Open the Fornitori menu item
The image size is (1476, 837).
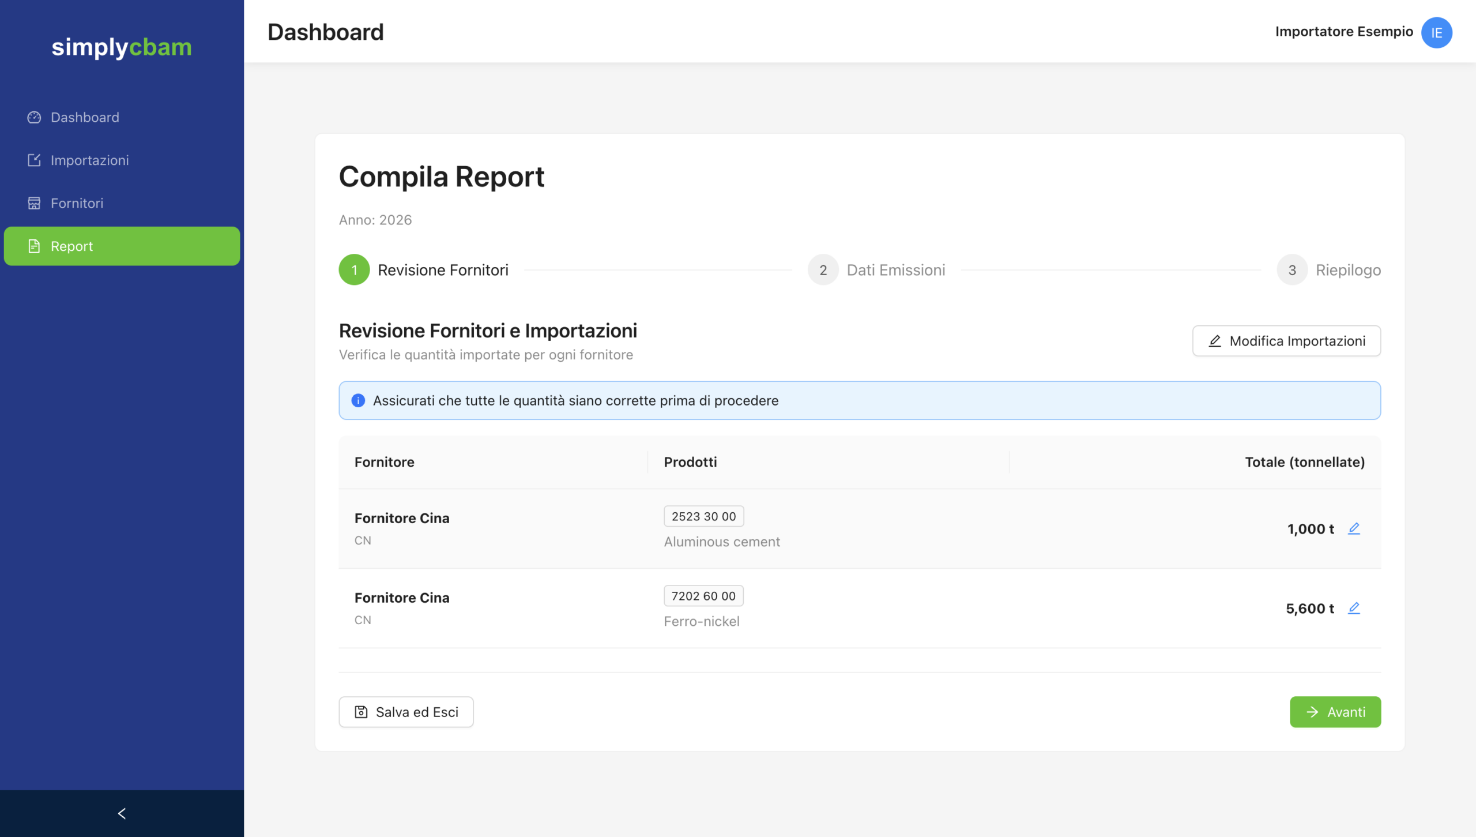coord(77,203)
